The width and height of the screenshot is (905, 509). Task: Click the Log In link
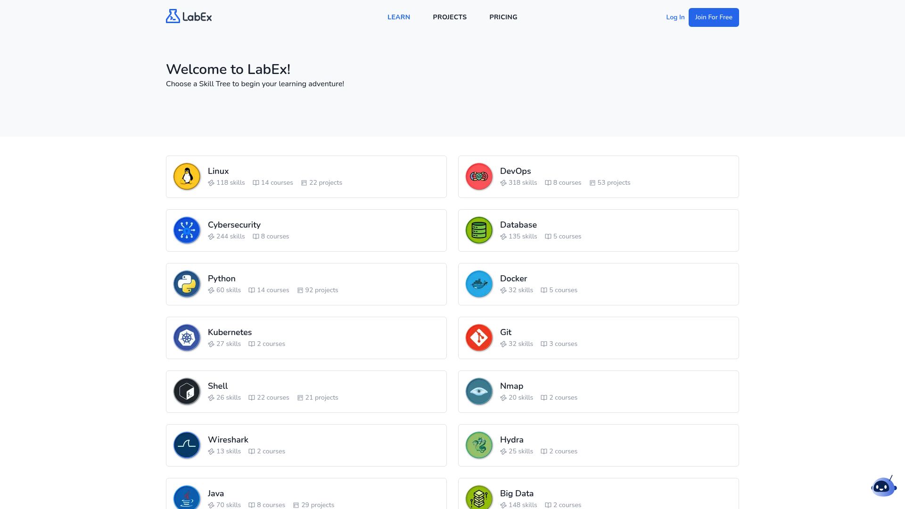tap(675, 17)
